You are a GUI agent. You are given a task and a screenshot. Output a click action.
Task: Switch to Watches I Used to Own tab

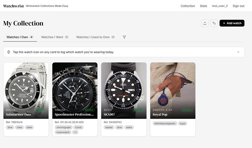pyautogui.click(x=95, y=37)
